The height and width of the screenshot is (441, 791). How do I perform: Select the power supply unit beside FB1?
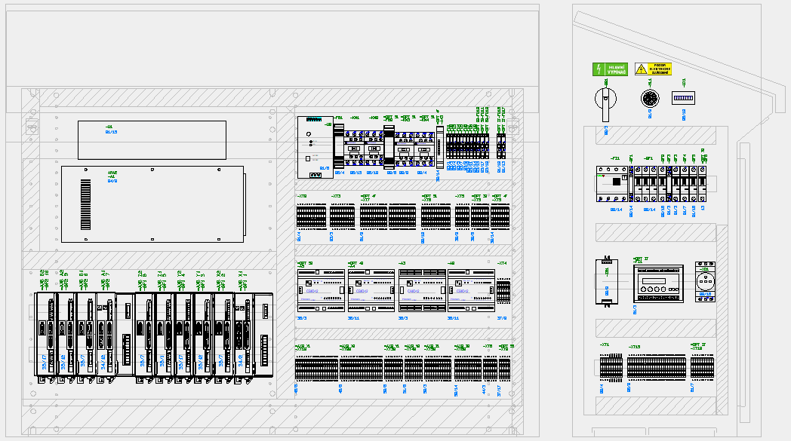coord(314,147)
